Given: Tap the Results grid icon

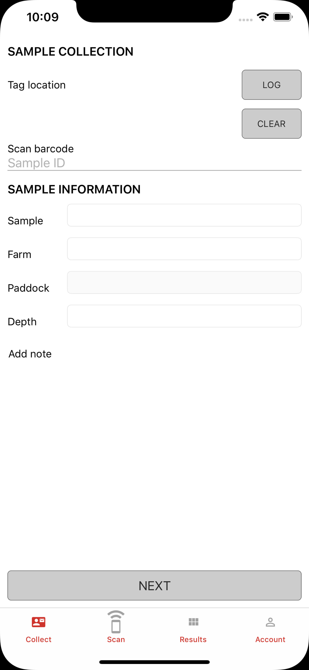Looking at the screenshot, I should 193,622.
